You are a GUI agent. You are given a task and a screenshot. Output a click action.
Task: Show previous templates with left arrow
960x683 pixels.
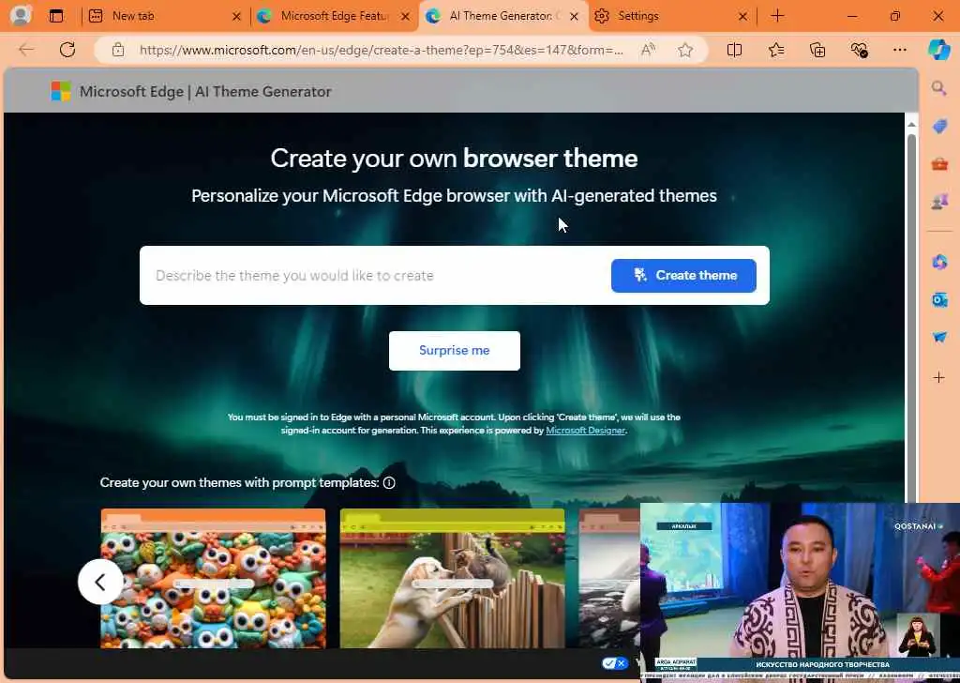click(x=100, y=582)
